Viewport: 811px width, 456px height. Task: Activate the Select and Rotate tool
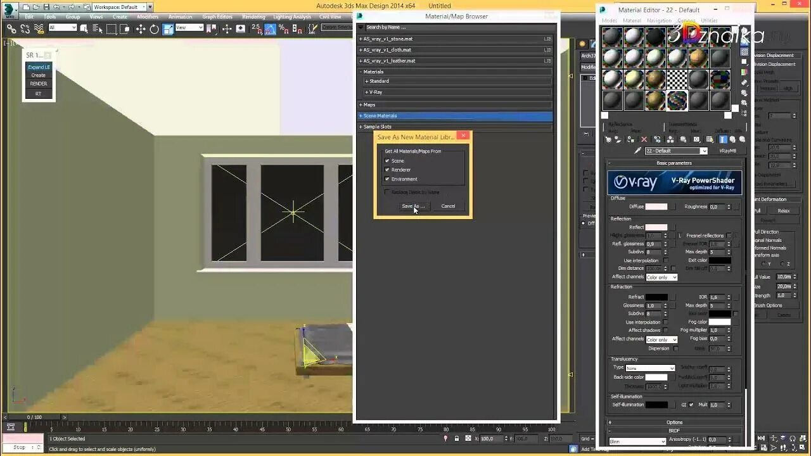[154, 28]
